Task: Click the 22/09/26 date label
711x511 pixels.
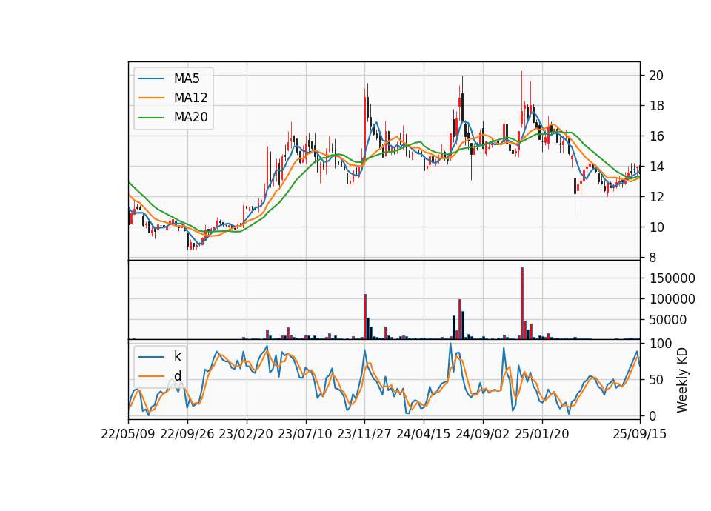Action: point(187,434)
